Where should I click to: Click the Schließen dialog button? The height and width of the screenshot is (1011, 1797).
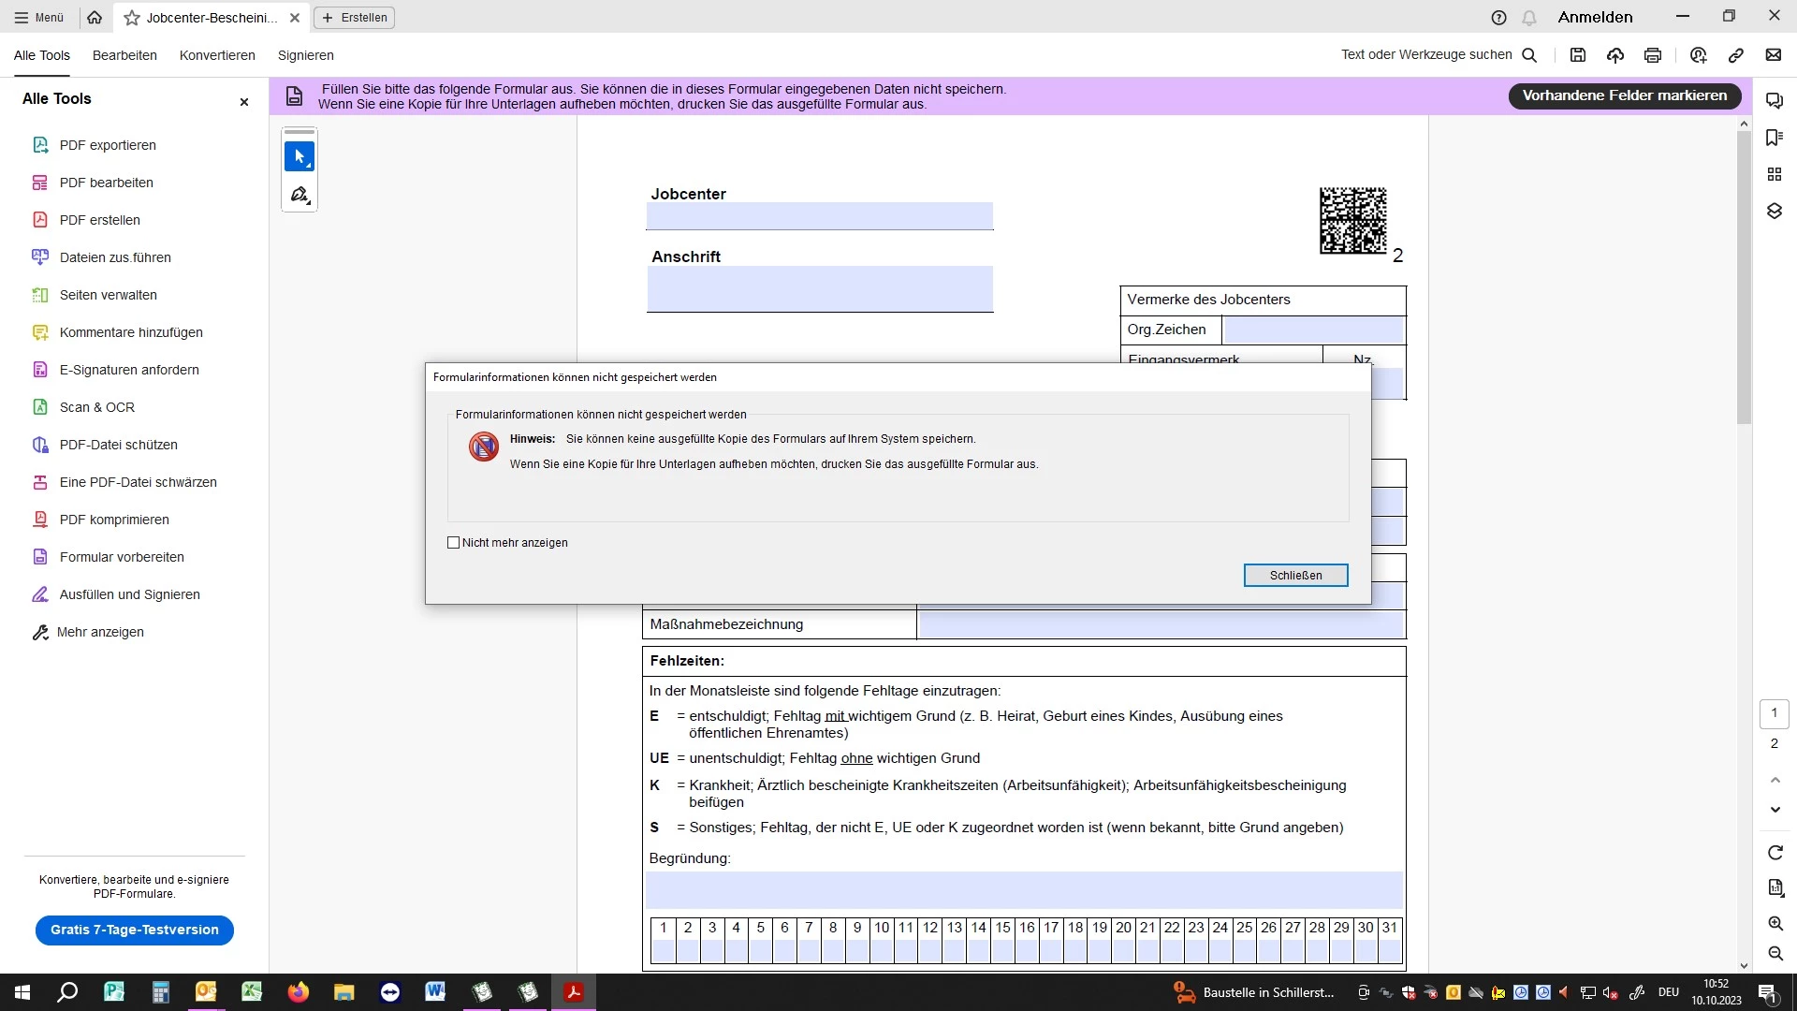1295,576
